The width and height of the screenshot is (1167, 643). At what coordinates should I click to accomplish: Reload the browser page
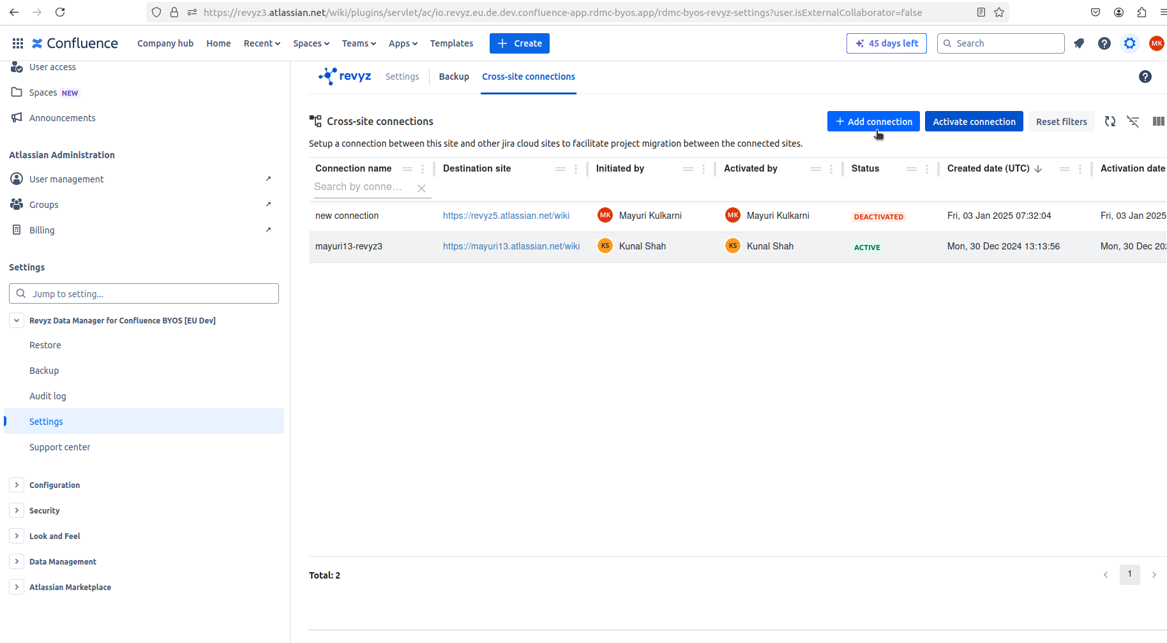click(60, 12)
